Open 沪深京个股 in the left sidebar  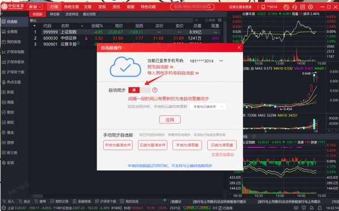pos(13,72)
